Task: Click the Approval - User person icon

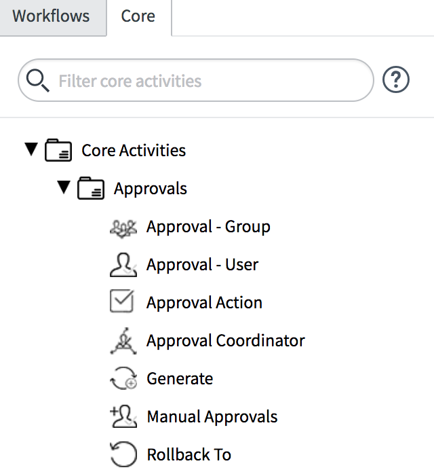Action: pyautogui.click(x=123, y=265)
